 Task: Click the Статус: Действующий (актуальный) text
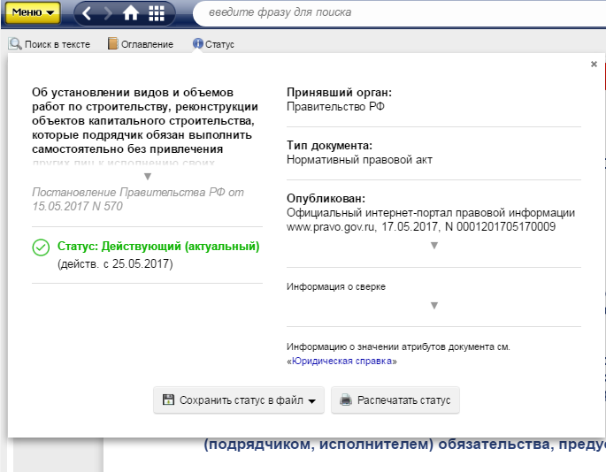click(x=158, y=247)
